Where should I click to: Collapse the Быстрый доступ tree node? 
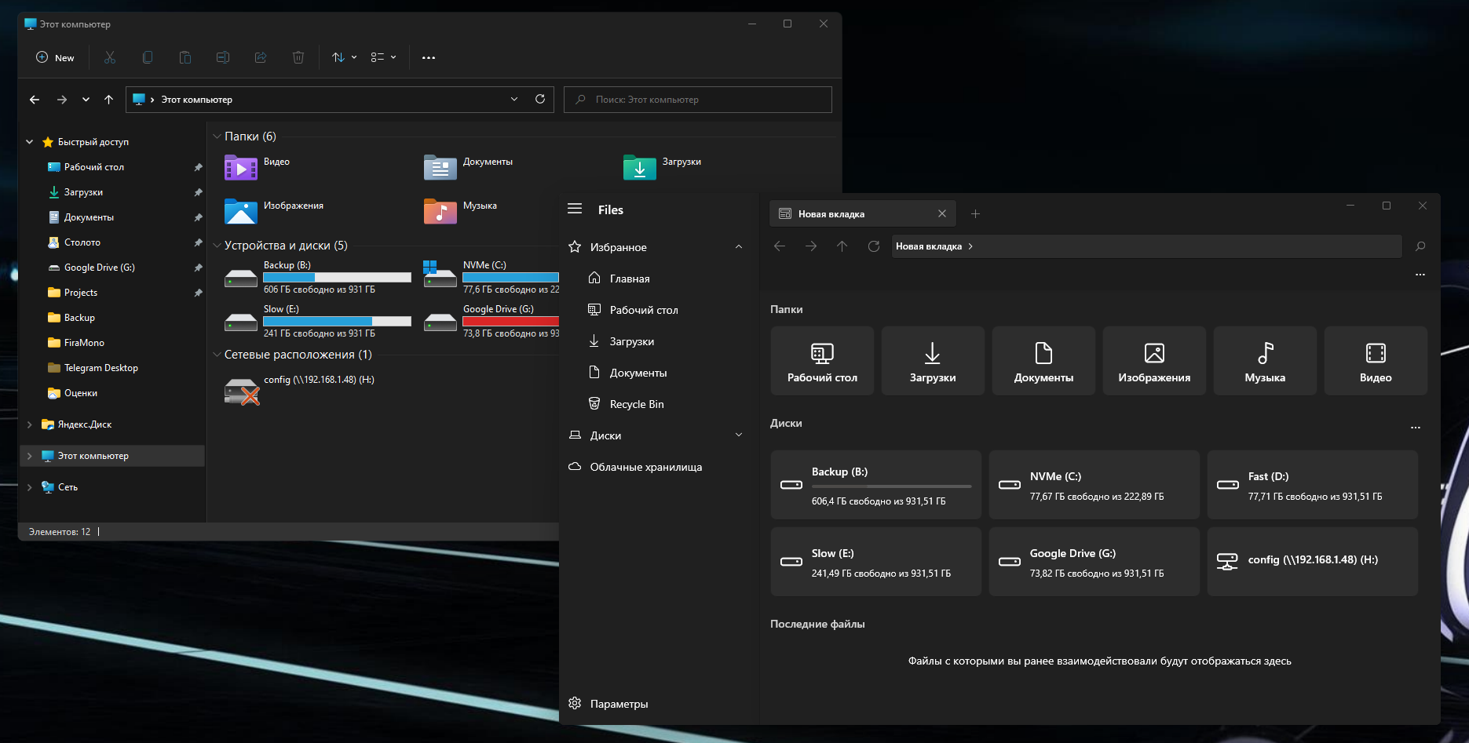coord(30,142)
